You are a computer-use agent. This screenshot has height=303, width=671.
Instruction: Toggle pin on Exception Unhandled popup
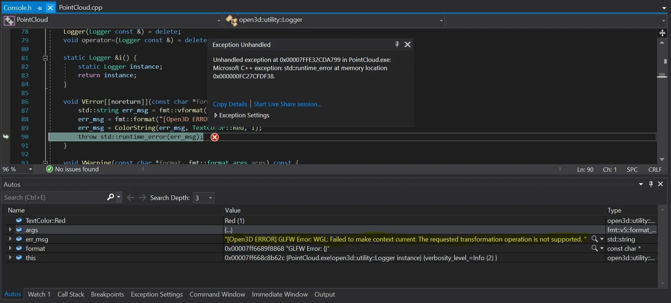397,44
